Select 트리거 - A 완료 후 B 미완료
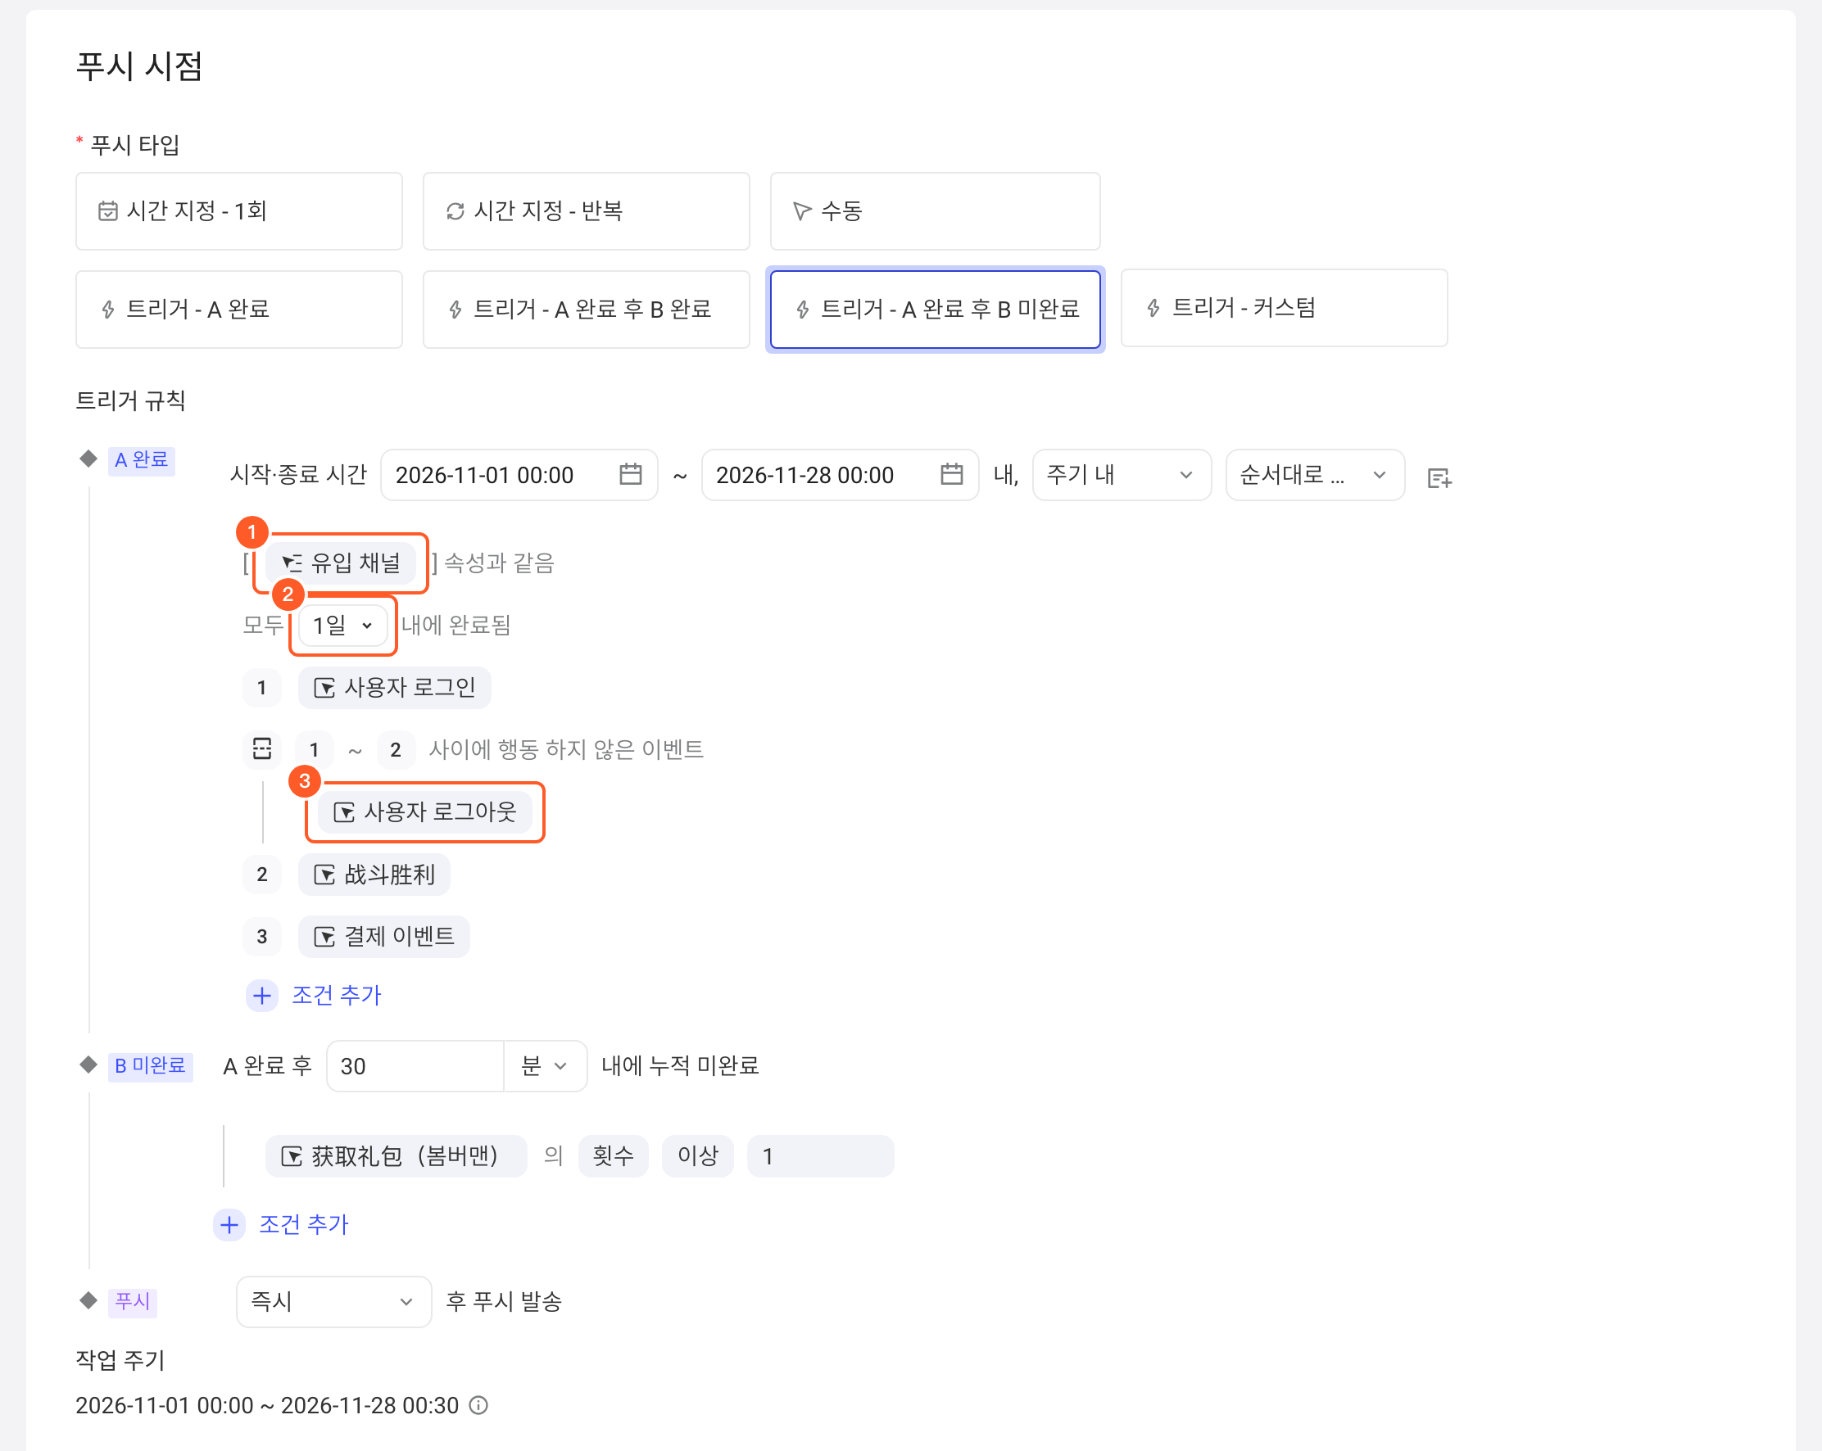The image size is (1822, 1451). click(x=935, y=310)
